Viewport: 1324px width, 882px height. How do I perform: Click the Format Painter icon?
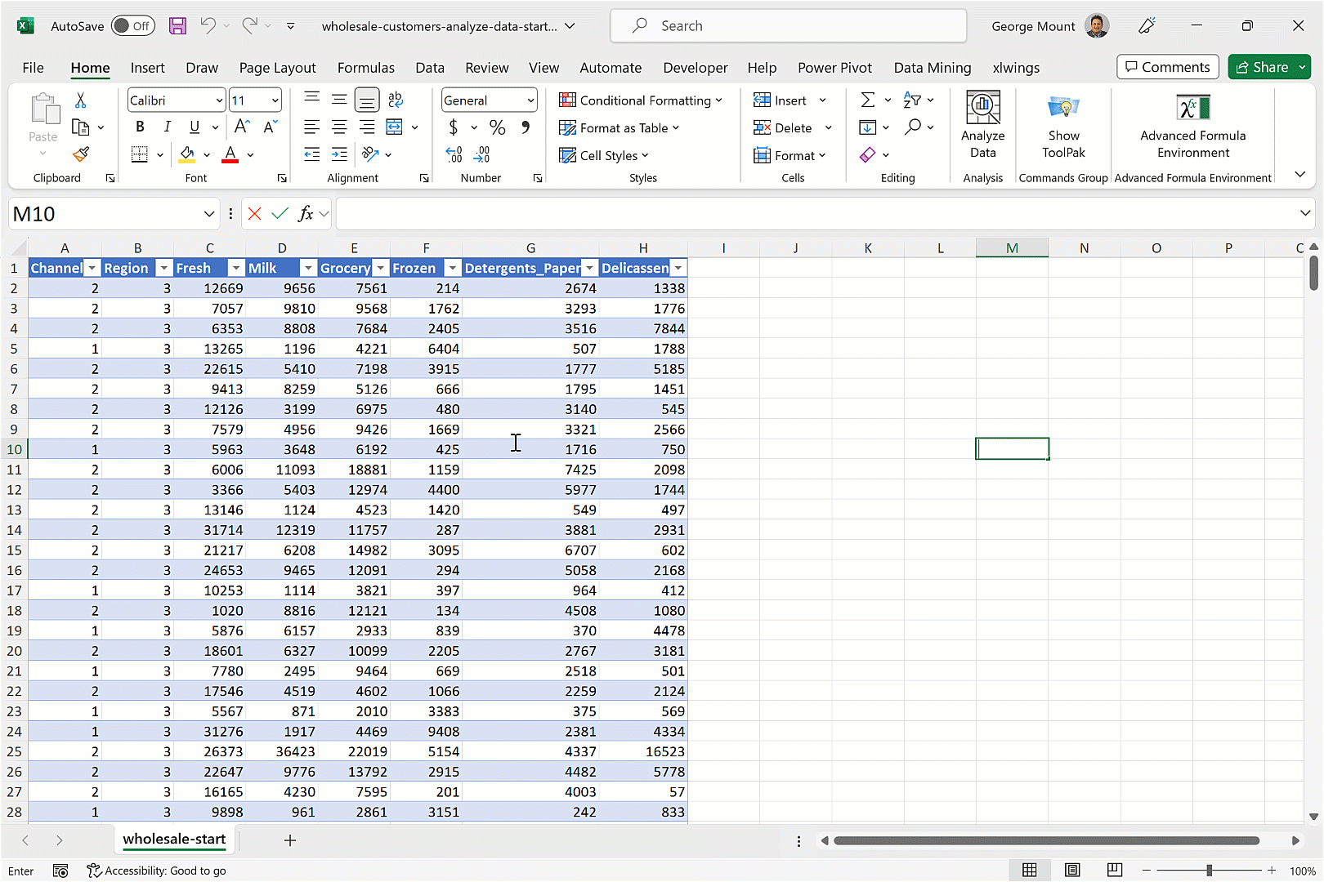(x=81, y=154)
